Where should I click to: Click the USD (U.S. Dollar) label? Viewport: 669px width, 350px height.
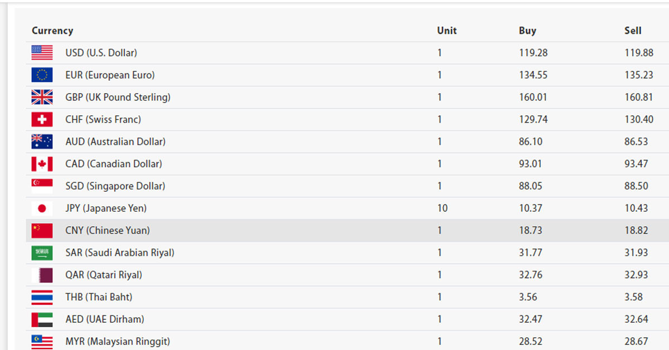pos(101,53)
